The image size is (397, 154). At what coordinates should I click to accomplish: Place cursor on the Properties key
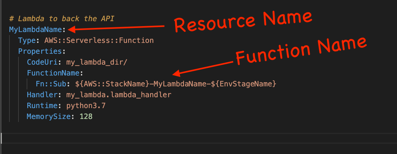[x=40, y=51]
